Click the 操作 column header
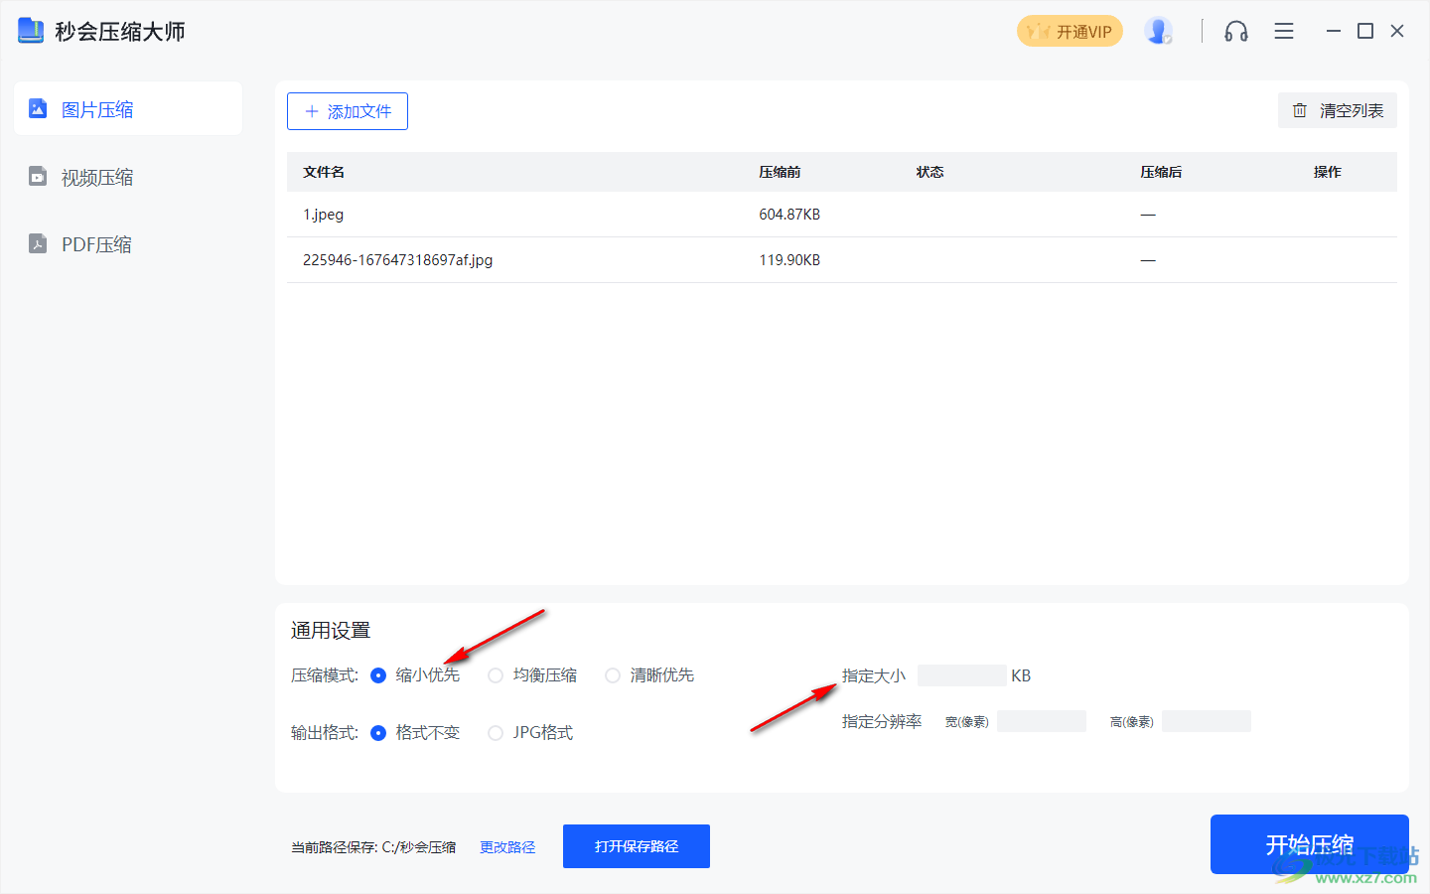 [x=1328, y=172]
